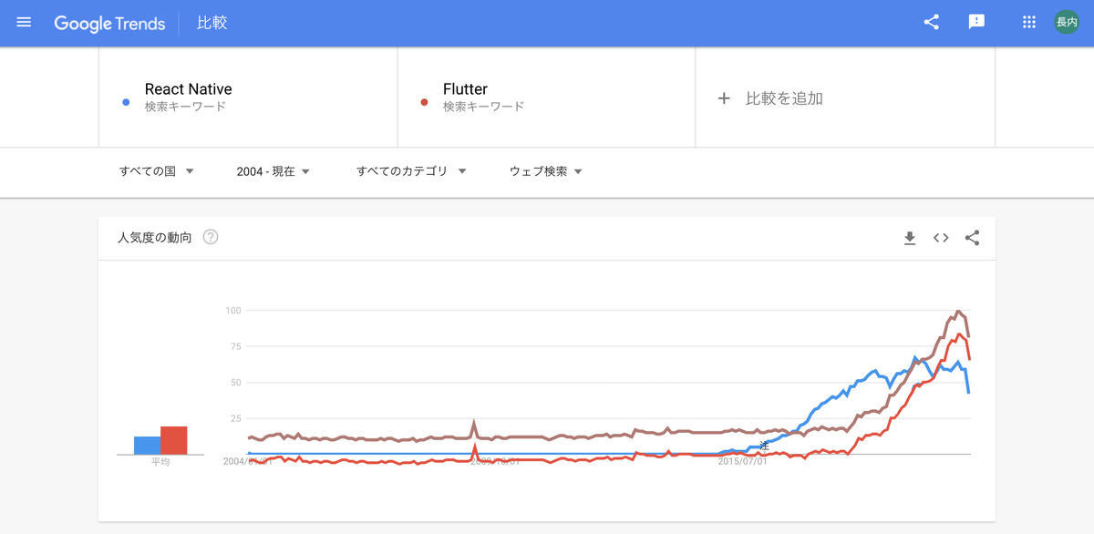This screenshot has width=1094, height=534.
Task: Click 比較を追加 to add comparison
Action: point(770,98)
